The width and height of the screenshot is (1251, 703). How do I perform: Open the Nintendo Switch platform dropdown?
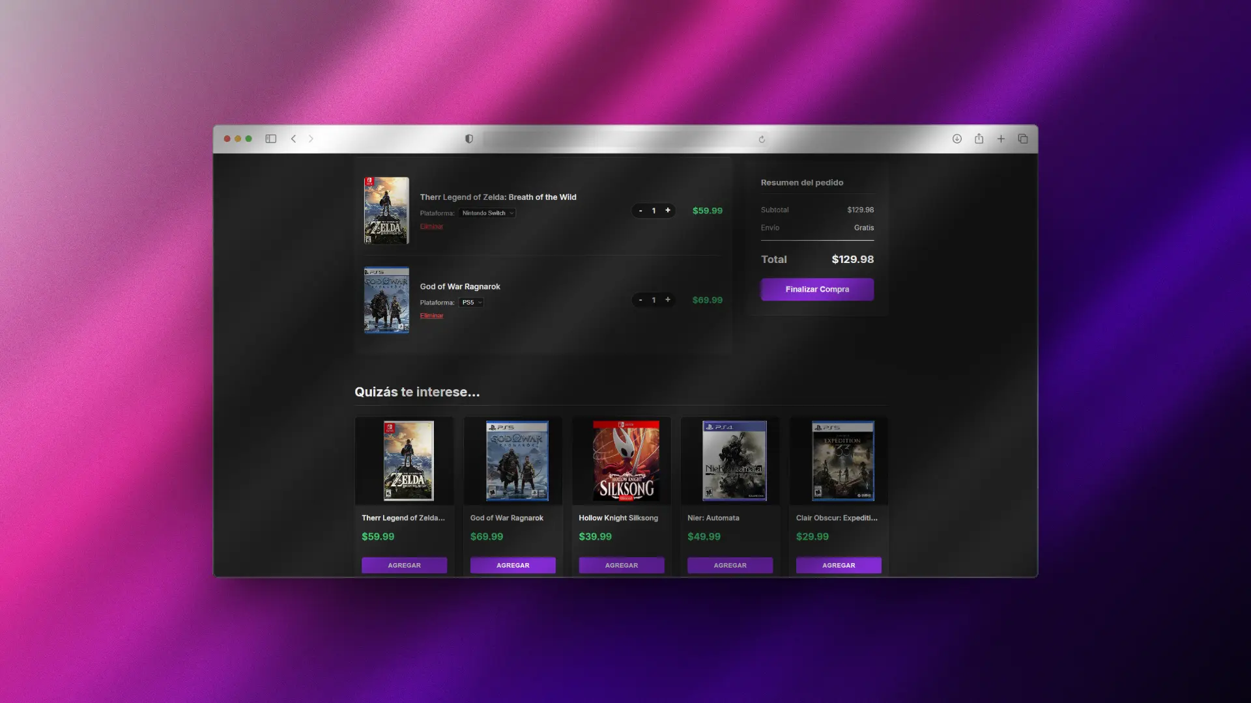click(x=487, y=213)
